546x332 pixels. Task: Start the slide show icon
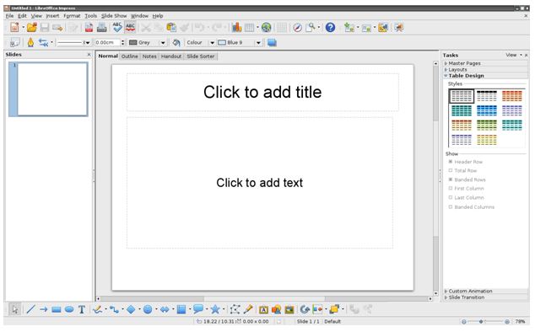point(398,28)
